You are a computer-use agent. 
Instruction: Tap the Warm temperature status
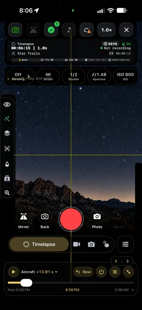pos(23,60)
